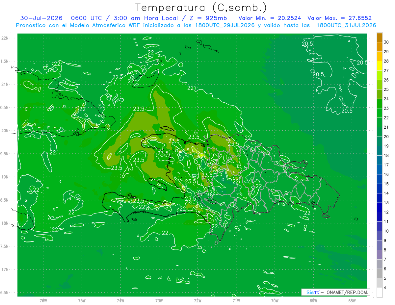Click the title "Temperatura (C,somb.)"
Viewport: 395px width, 305px height.
click(x=201, y=8)
